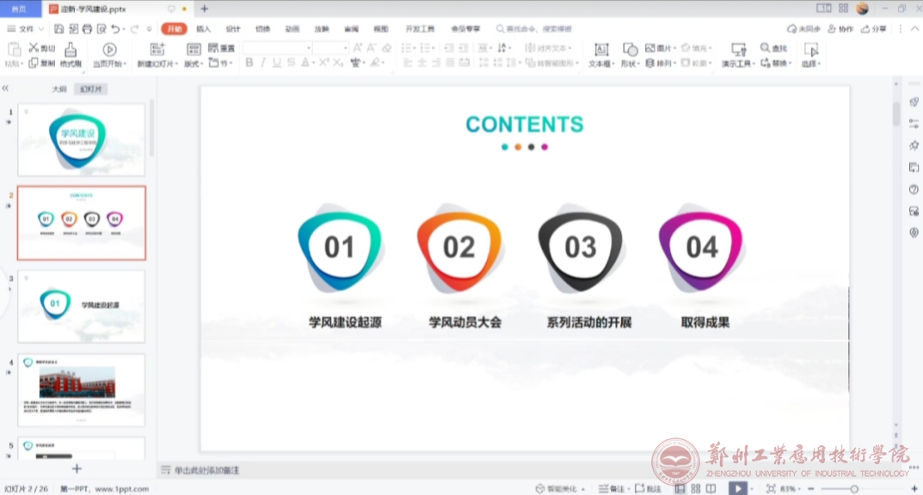Screen dimensions: 923x495
Task: Click the Find magnifier icon in ribbon
Action: pos(765,48)
